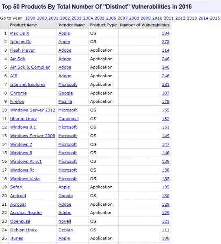Jump to year 2012

pyautogui.click(x=180, y=18)
